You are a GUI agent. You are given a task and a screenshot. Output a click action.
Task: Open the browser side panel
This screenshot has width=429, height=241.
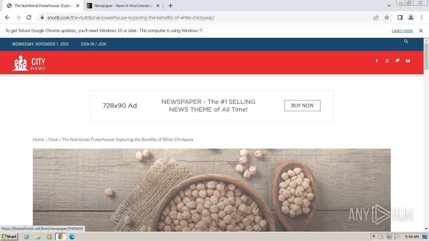400,17
